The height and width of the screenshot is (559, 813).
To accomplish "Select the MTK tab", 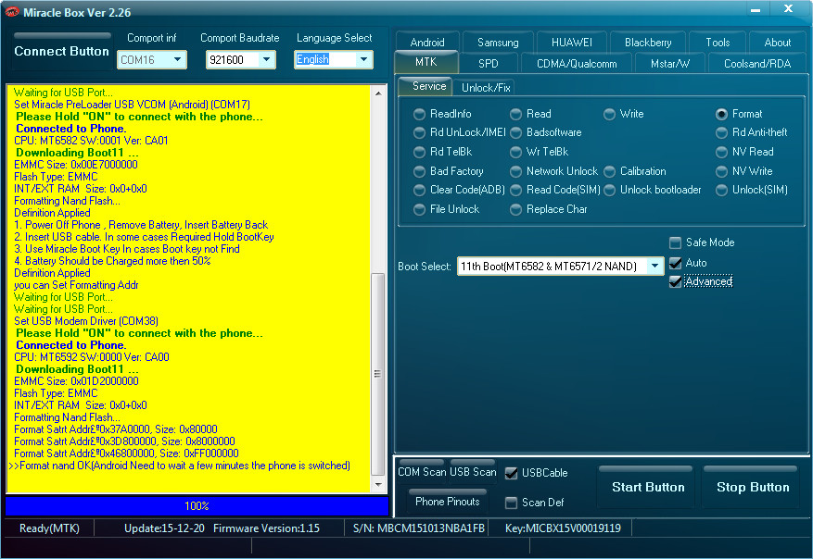I will coord(426,62).
